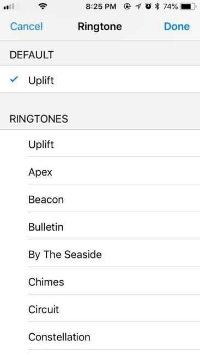Image resolution: width=200 pixels, height=355 pixels.
Task: Tap the location services arrow icon
Action: tap(138, 7)
